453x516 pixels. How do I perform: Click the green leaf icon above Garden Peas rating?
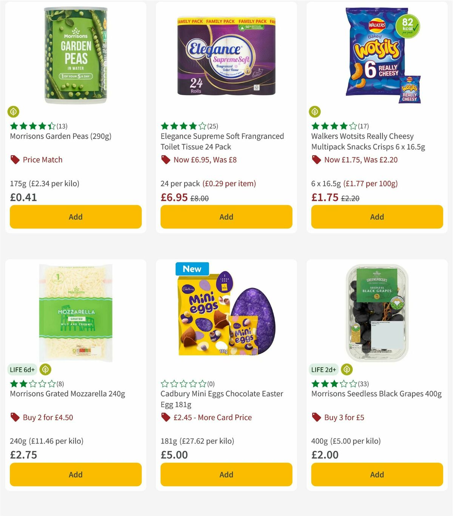[13, 112]
